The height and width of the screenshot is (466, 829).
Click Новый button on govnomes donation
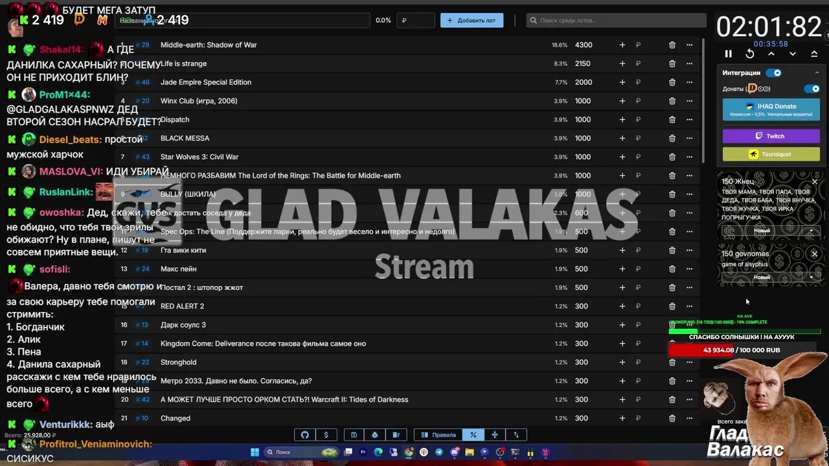[x=762, y=278]
